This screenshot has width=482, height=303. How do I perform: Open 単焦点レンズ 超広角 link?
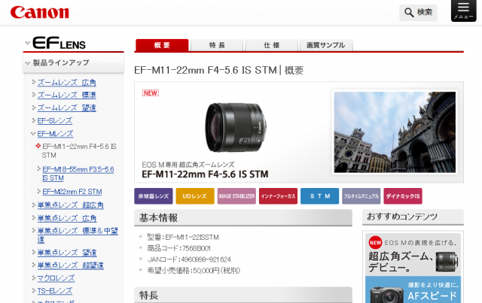[x=70, y=205]
